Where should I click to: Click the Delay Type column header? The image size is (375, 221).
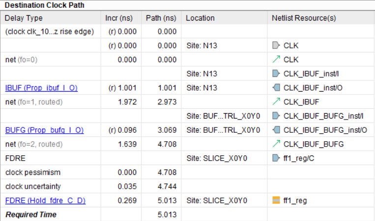click(x=24, y=18)
